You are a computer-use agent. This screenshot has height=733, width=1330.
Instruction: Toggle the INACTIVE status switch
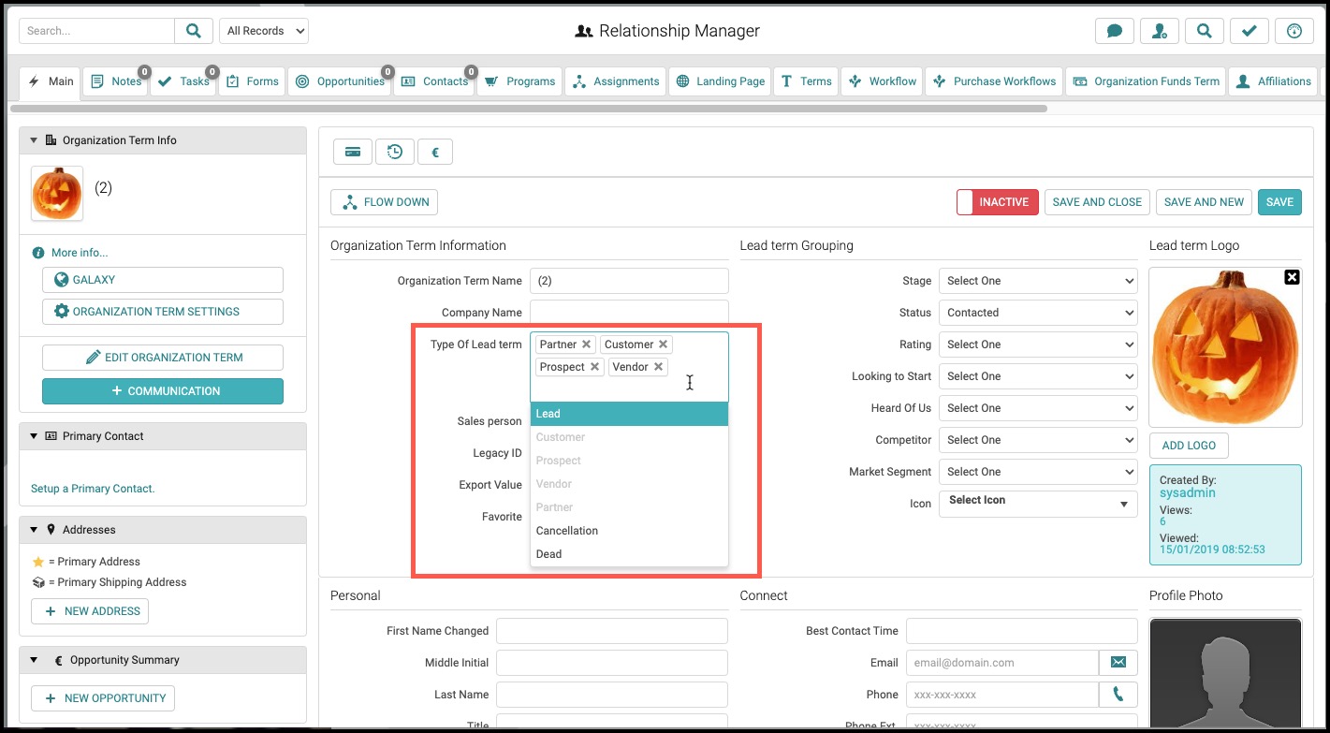click(998, 202)
